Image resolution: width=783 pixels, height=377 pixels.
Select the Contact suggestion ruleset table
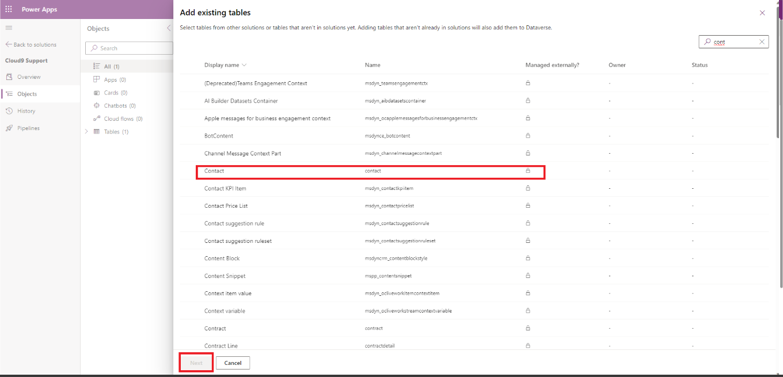click(474, 241)
